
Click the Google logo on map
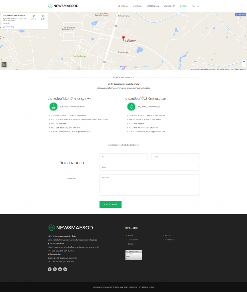[x=124, y=66]
